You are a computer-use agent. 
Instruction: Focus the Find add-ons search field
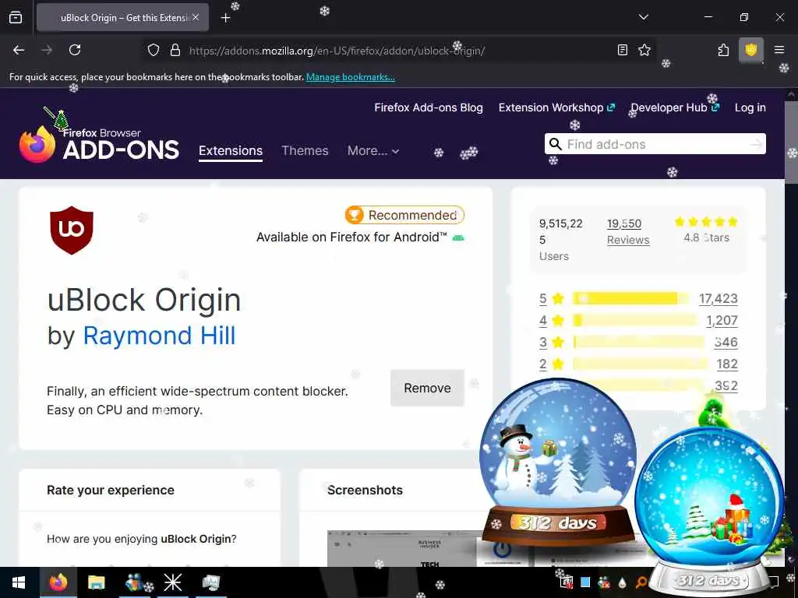click(655, 144)
